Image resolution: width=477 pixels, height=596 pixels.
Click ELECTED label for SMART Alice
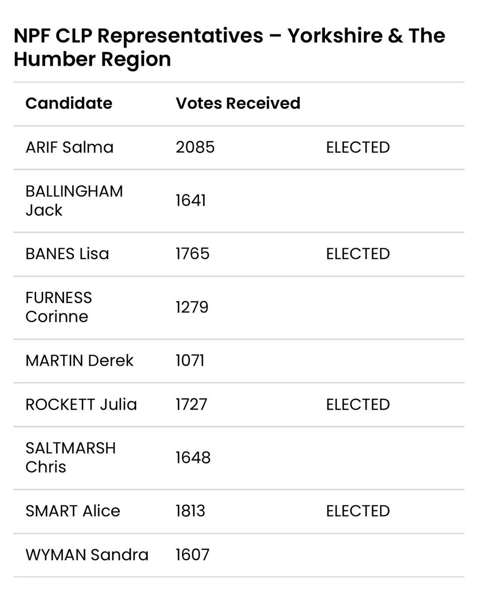pyautogui.click(x=358, y=511)
